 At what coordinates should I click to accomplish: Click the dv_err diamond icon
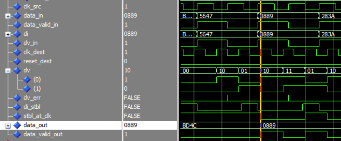point(17,98)
